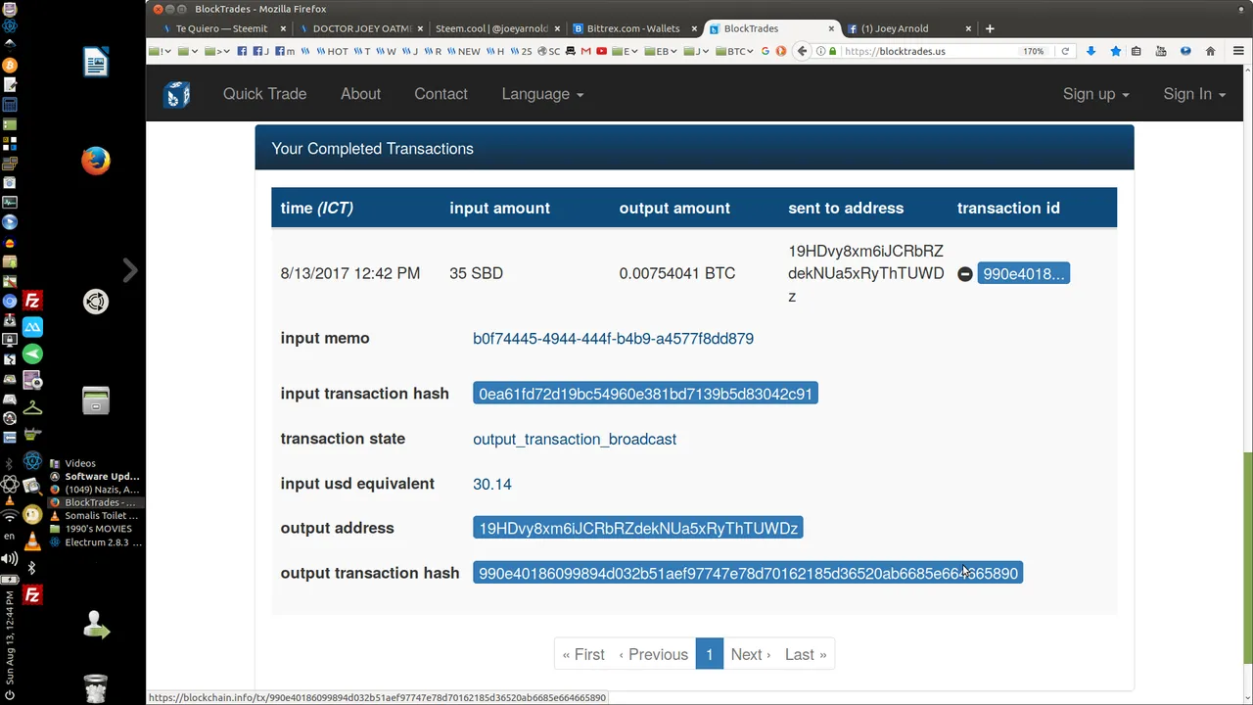This screenshot has height=705, width=1253.
Task: Open the About nav item
Action: click(360, 94)
